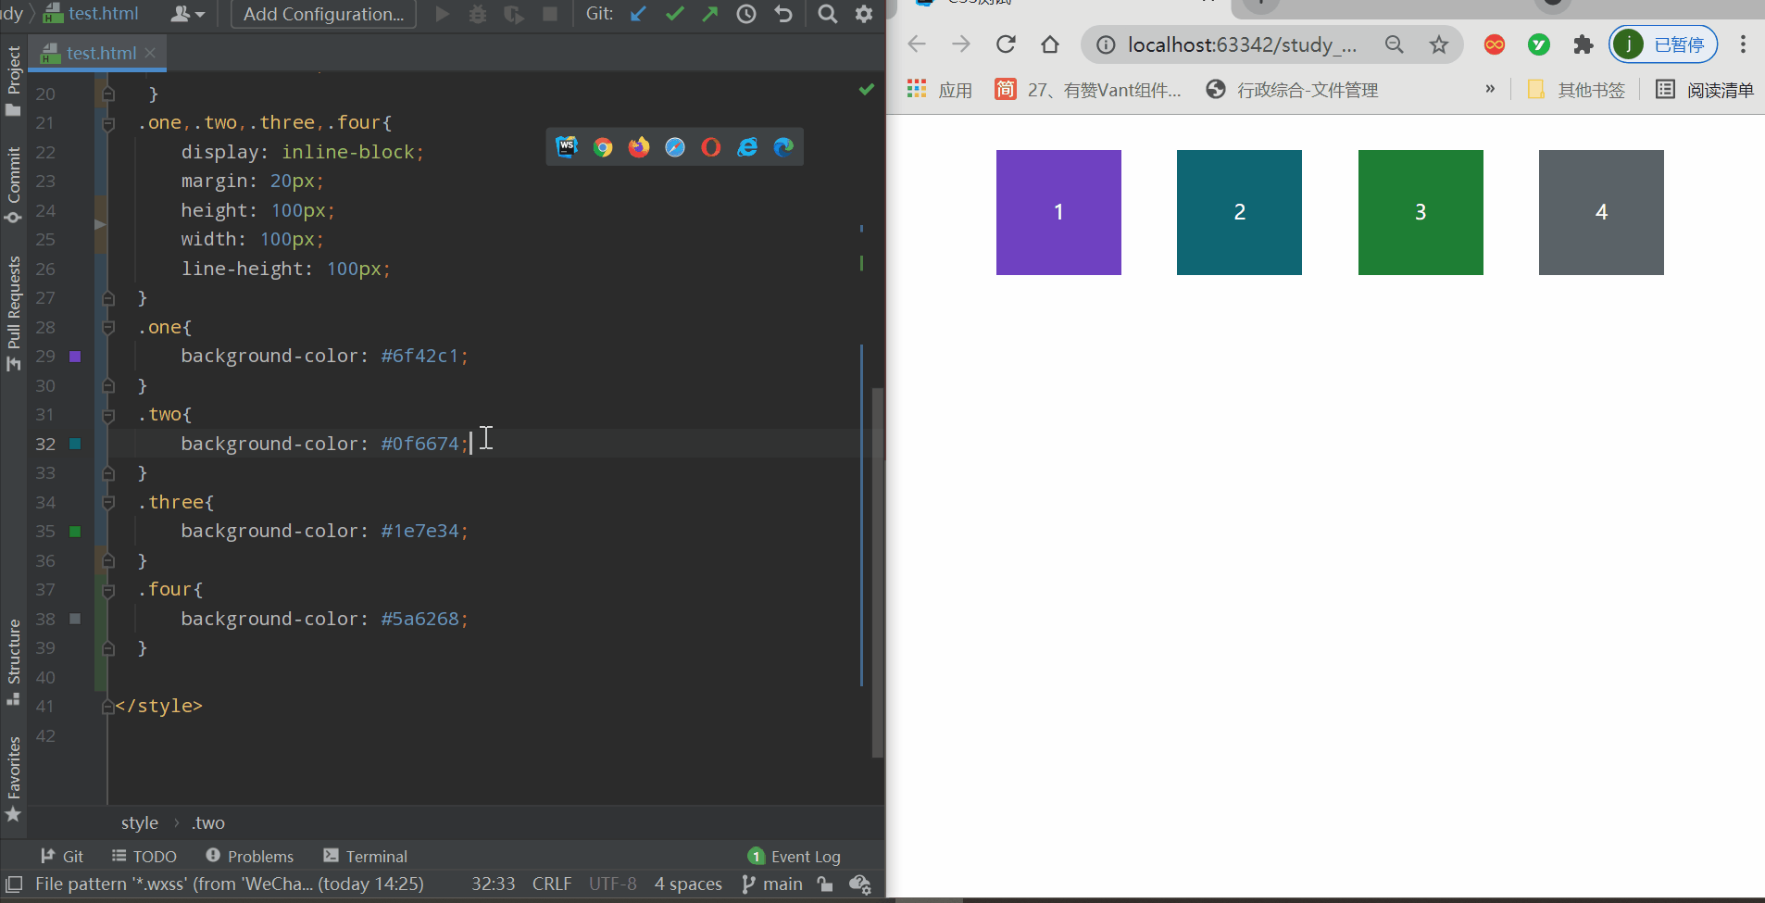The width and height of the screenshot is (1765, 903).
Task: Open the Structure tool window
Action: [x=13, y=661]
